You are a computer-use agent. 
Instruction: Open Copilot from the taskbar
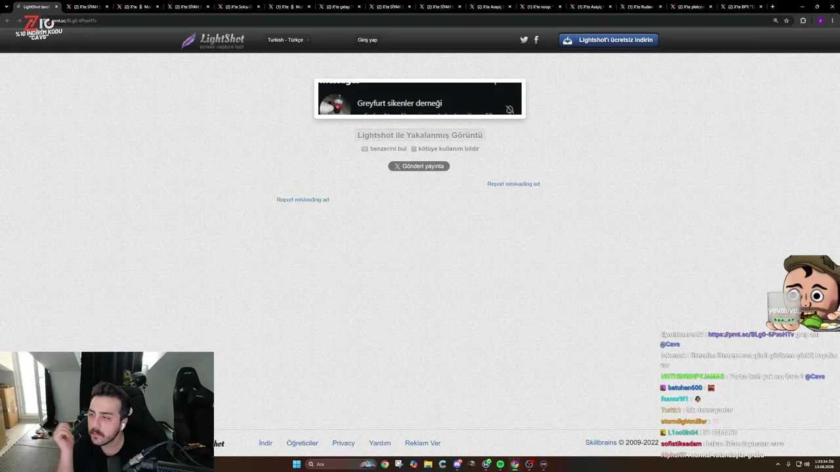413,464
